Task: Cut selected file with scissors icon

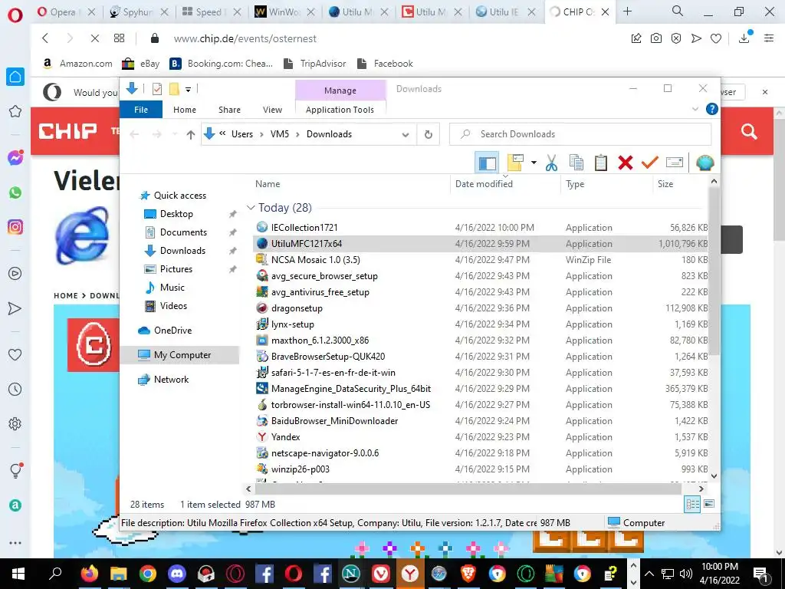Action: 551,163
